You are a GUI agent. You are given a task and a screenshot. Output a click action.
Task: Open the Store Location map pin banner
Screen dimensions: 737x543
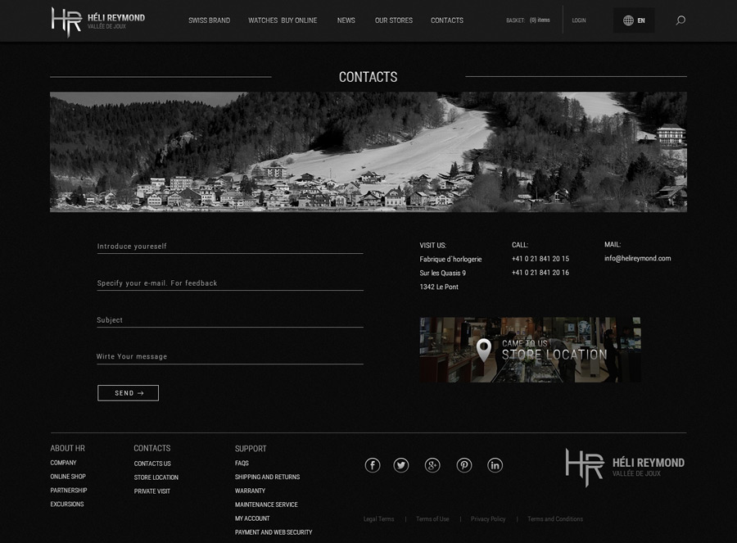(x=530, y=349)
